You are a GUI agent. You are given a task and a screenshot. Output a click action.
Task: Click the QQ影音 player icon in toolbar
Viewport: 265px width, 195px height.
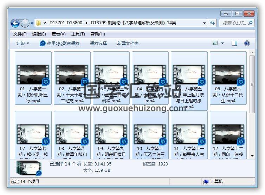(43, 44)
